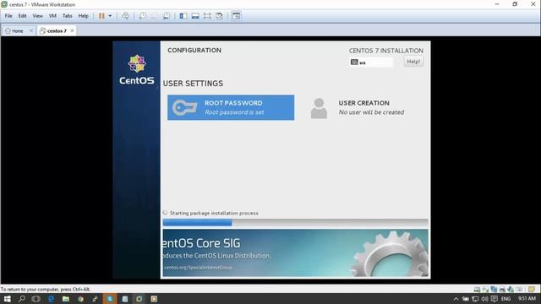Launch Edge browser from taskbar
This screenshot has height=304, width=541.
51,299
